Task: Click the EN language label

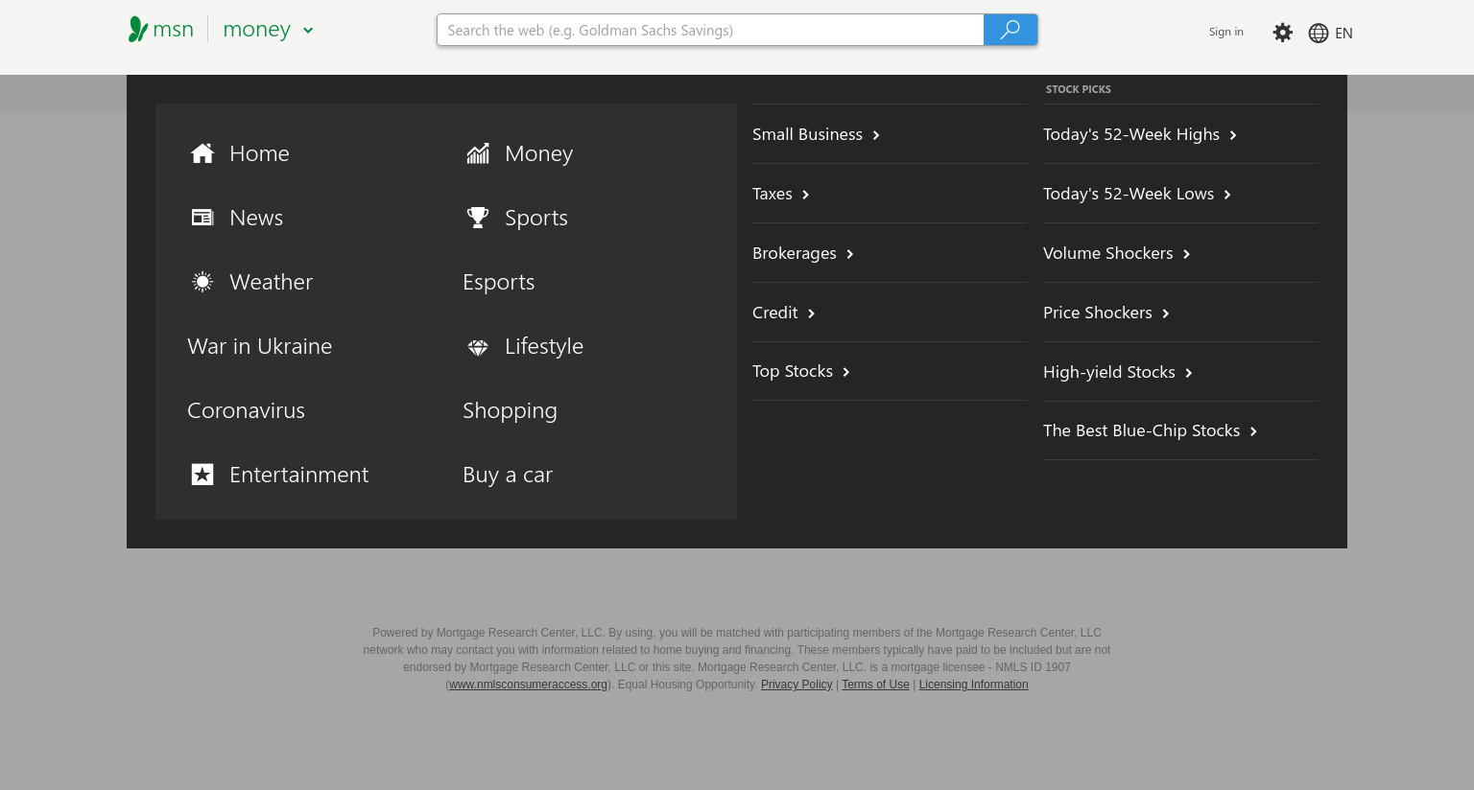Action: click(x=1343, y=33)
